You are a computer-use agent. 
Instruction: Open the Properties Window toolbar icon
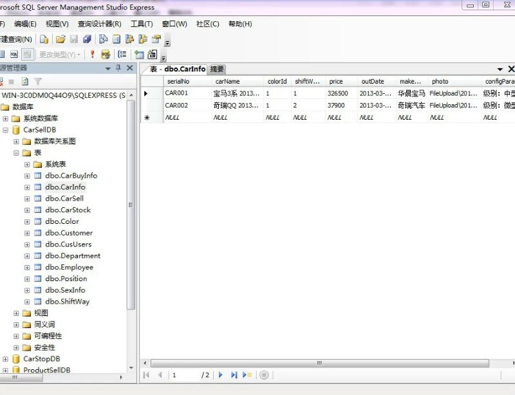(156, 39)
